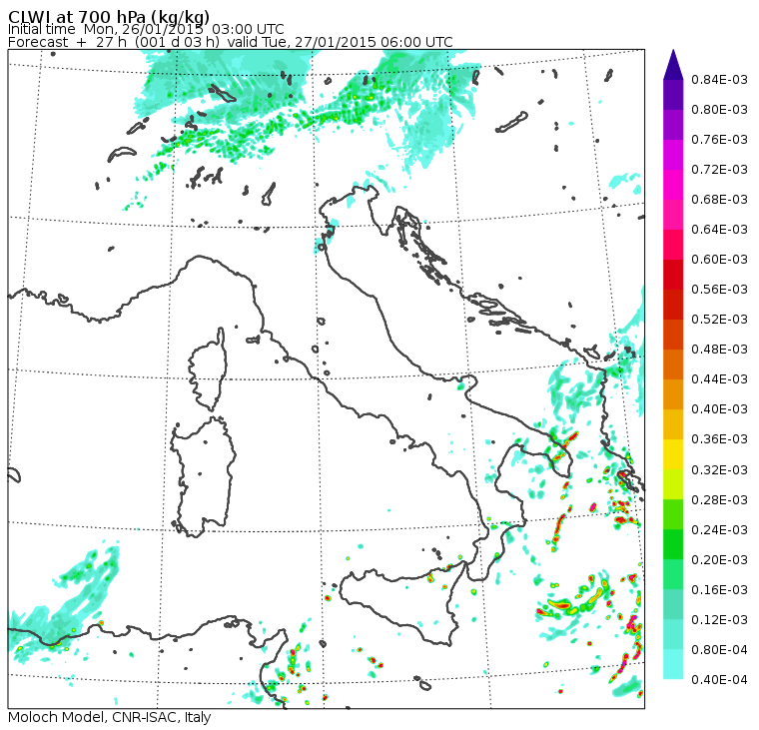
Task: Click the lightest cyan colorbar segment at bottom
Action: (673, 665)
